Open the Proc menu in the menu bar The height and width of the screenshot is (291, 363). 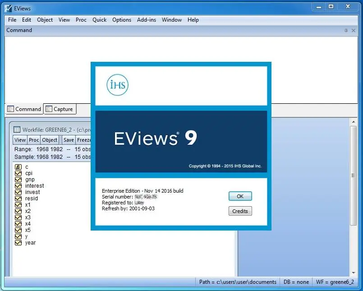tap(81, 20)
